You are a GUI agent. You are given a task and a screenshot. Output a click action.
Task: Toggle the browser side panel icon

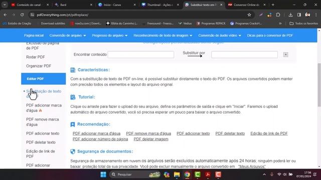(x=299, y=14)
